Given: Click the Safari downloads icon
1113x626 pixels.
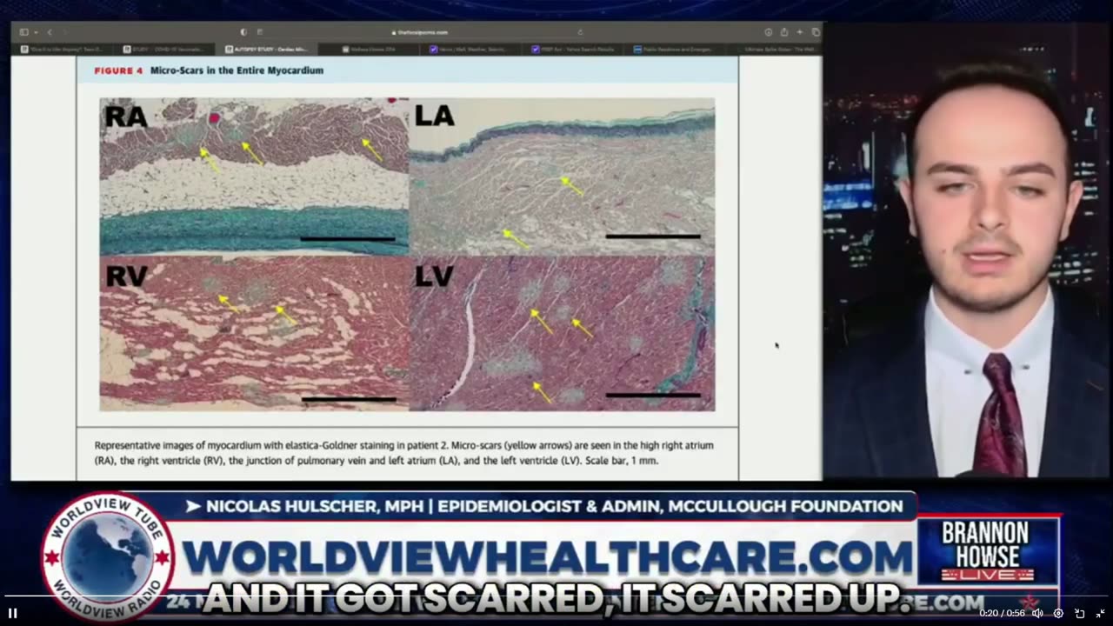Looking at the screenshot, I should coord(769,32).
